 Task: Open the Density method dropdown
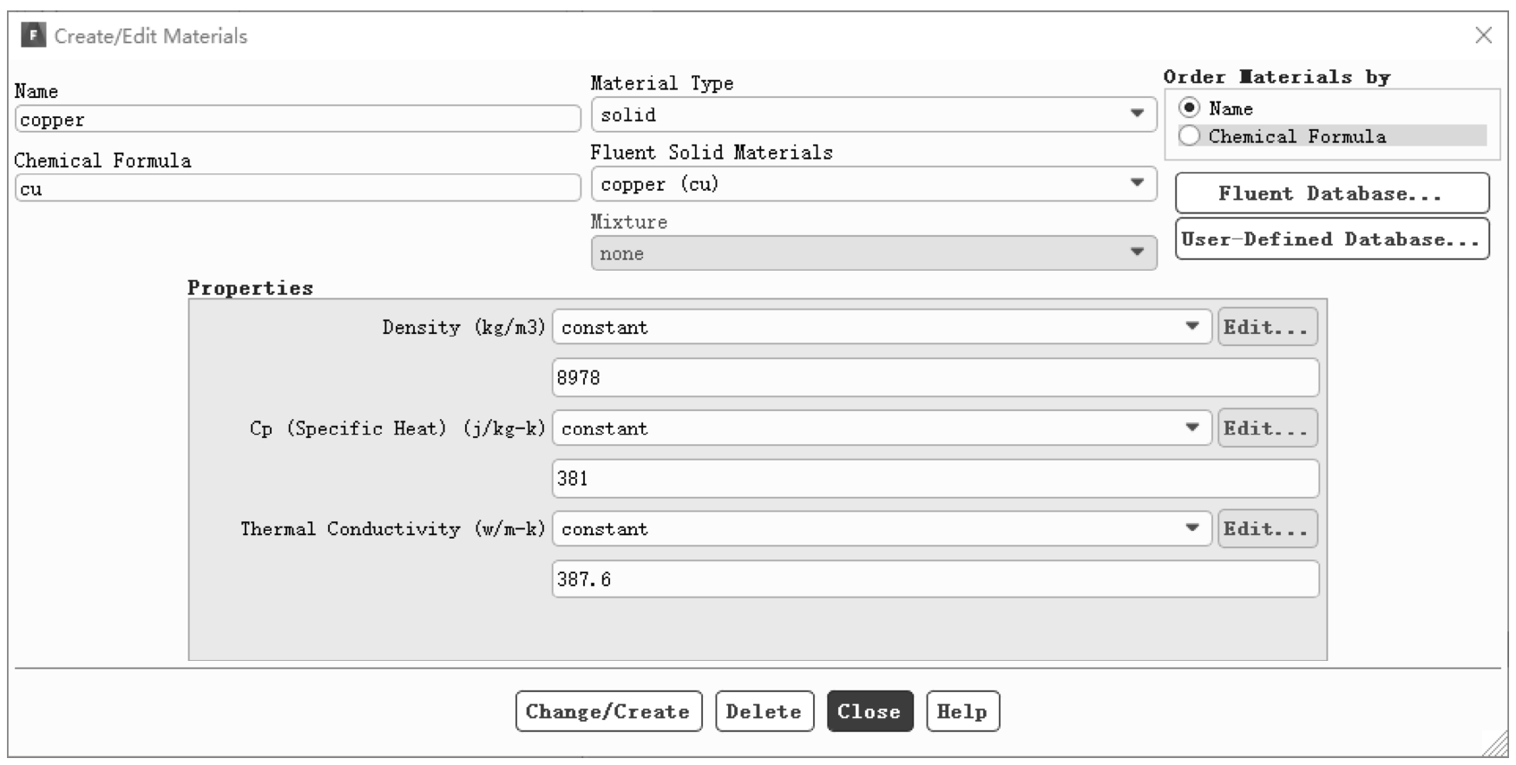point(882,327)
